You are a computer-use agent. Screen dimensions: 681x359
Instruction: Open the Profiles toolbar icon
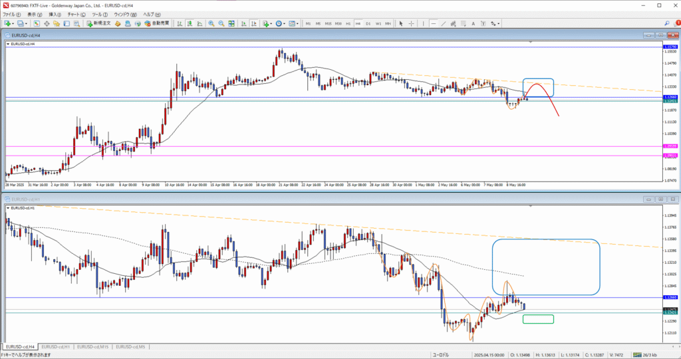coord(21,23)
